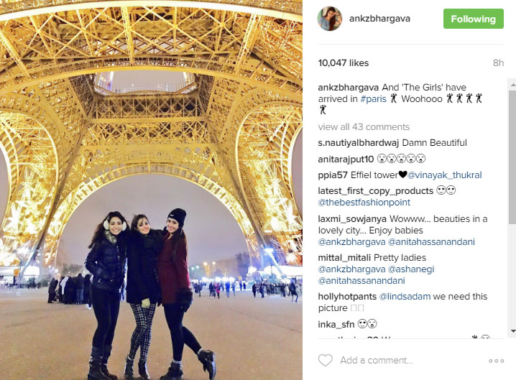Click the Eiffel Tower photo
Viewport: 516px width, 380px height.
pos(151,190)
